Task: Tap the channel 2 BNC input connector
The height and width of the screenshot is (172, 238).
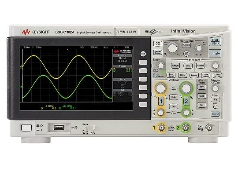Action: coord(185,128)
